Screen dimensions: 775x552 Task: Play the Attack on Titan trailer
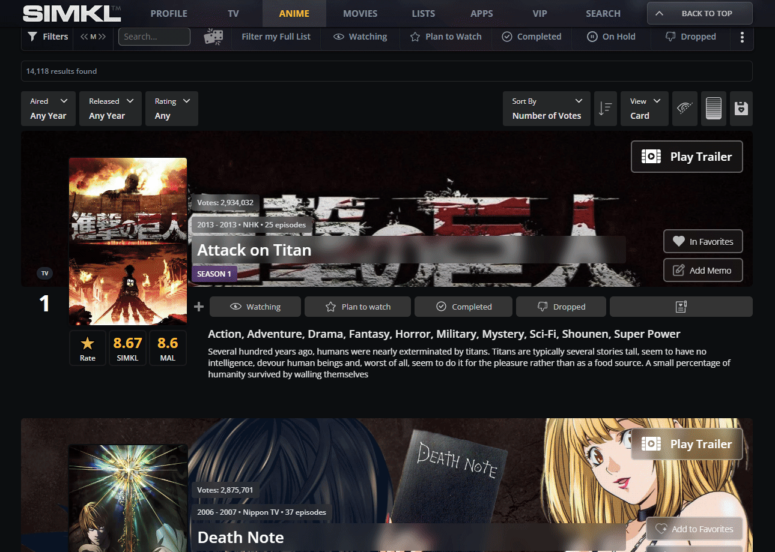[x=686, y=157]
